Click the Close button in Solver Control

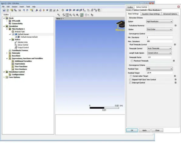[157, 130]
